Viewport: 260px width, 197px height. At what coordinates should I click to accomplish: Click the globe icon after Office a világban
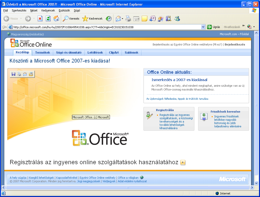tap(142, 177)
